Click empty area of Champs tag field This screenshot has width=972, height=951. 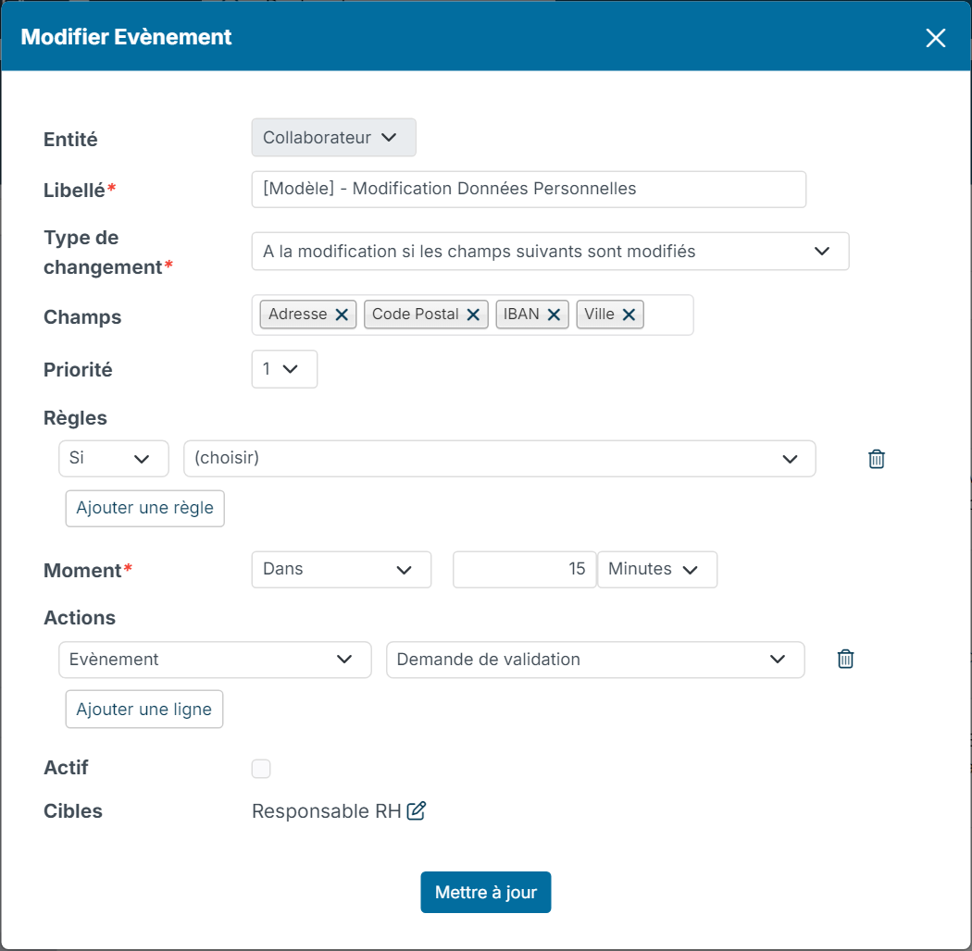tap(668, 315)
